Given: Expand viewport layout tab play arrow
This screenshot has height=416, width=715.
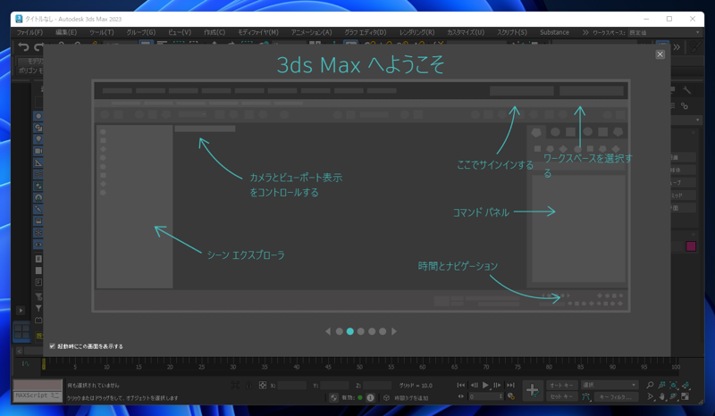Looking at the screenshot, I should pyautogui.click(x=21, y=311).
